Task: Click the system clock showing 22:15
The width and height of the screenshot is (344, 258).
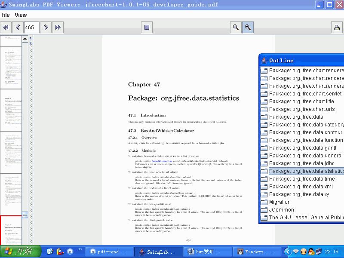Action: tap(332, 252)
